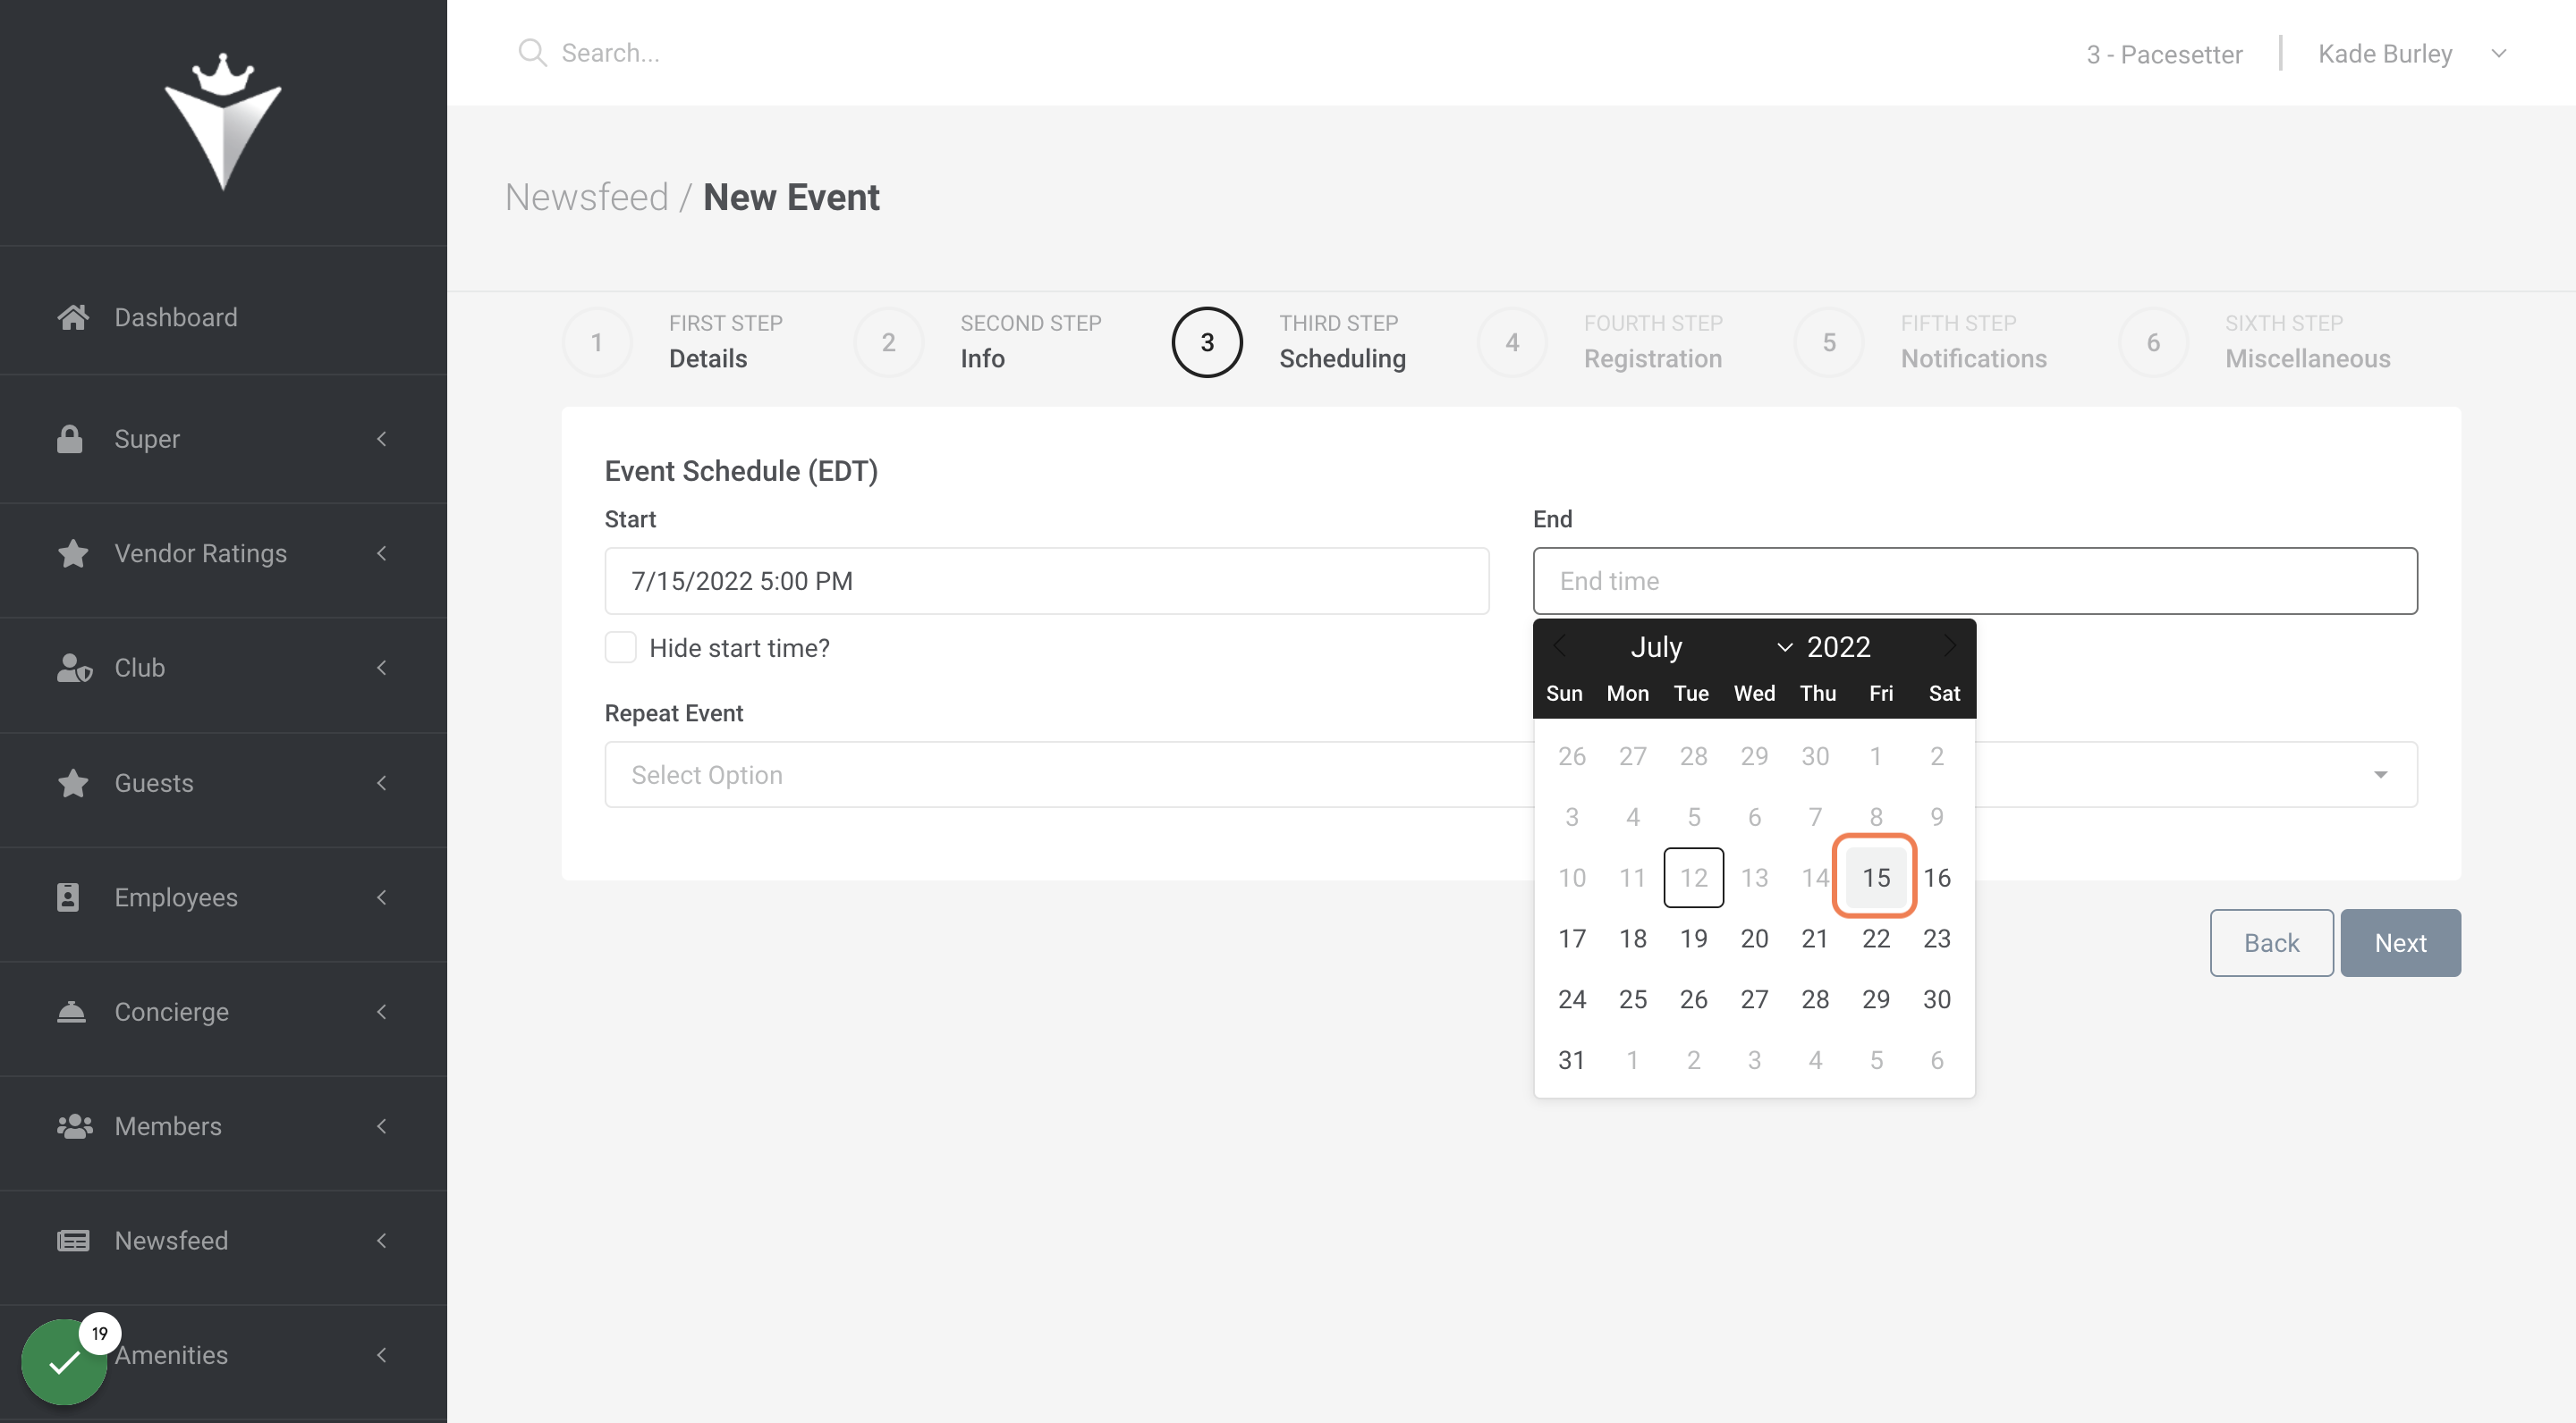Click the Back button
The image size is (2576, 1423).
point(2271,942)
